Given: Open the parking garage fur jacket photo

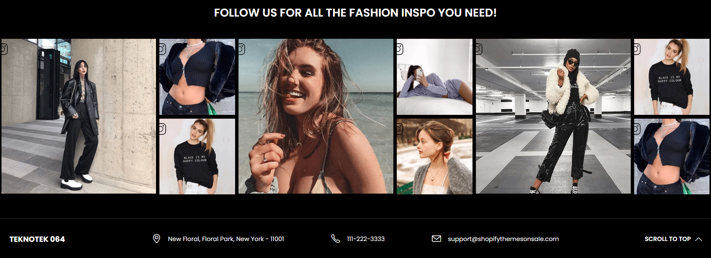Looking at the screenshot, I should tap(553, 116).
